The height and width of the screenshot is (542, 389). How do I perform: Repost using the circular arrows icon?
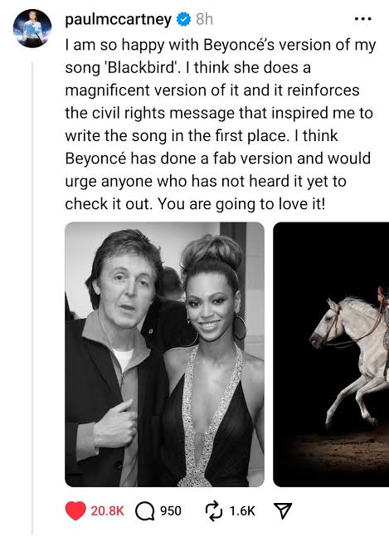tap(214, 511)
